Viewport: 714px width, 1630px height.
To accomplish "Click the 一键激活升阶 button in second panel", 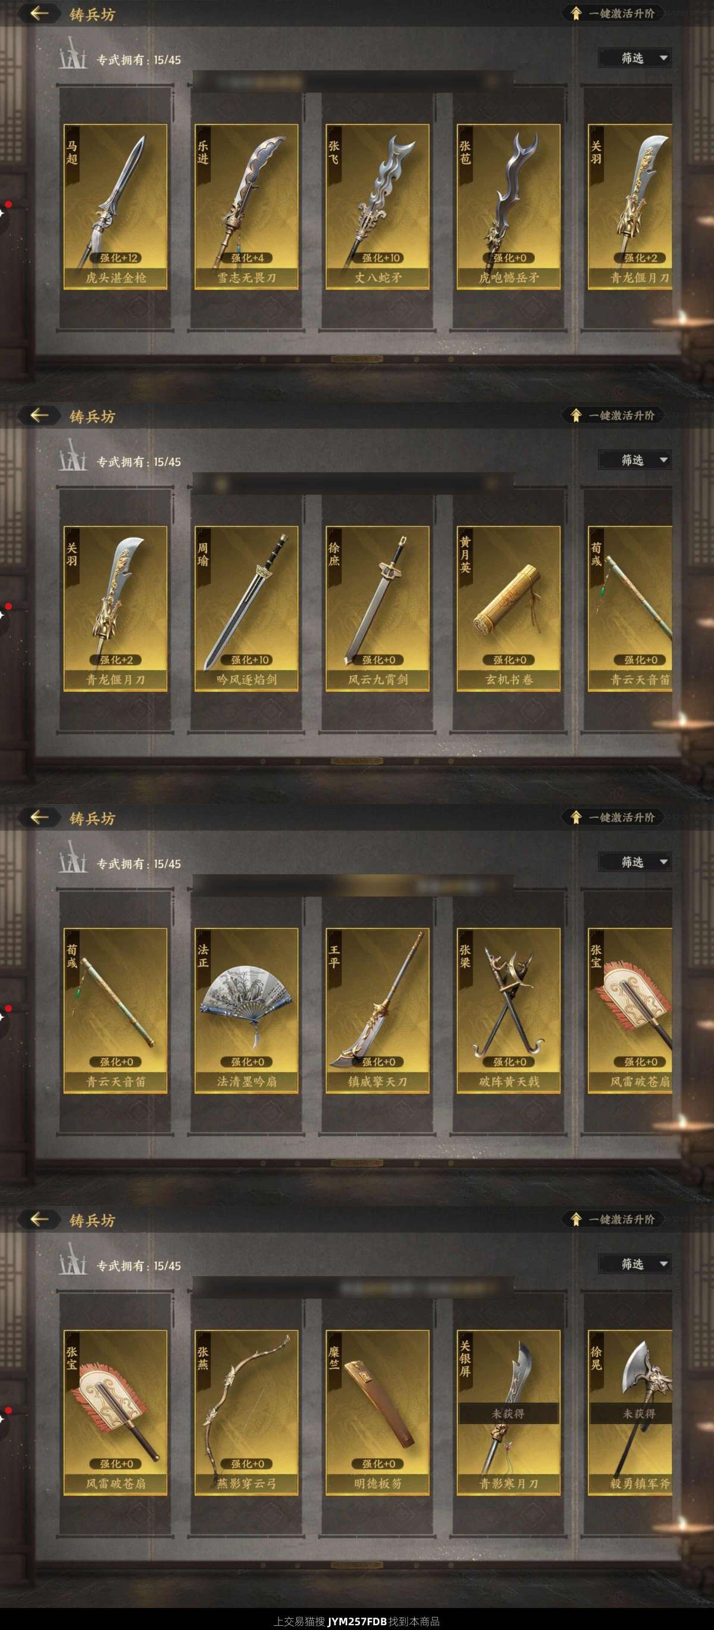I will click(612, 416).
